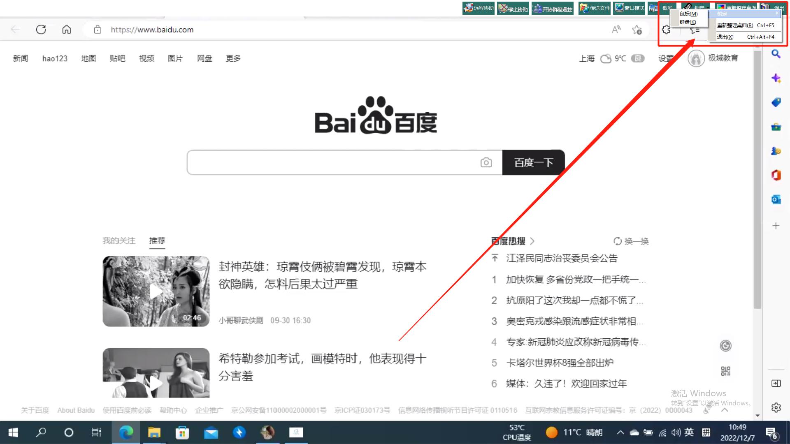This screenshot has height=444, width=790.
Task: Click 停止协助 to stop assistance
Action: 513,8
